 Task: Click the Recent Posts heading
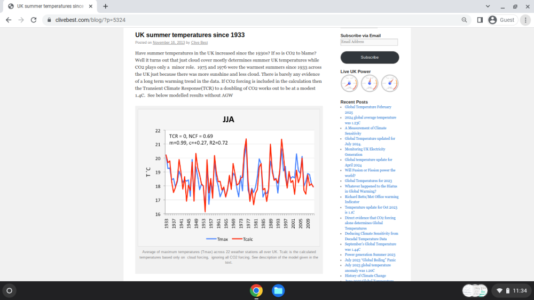pyautogui.click(x=354, y=102)
